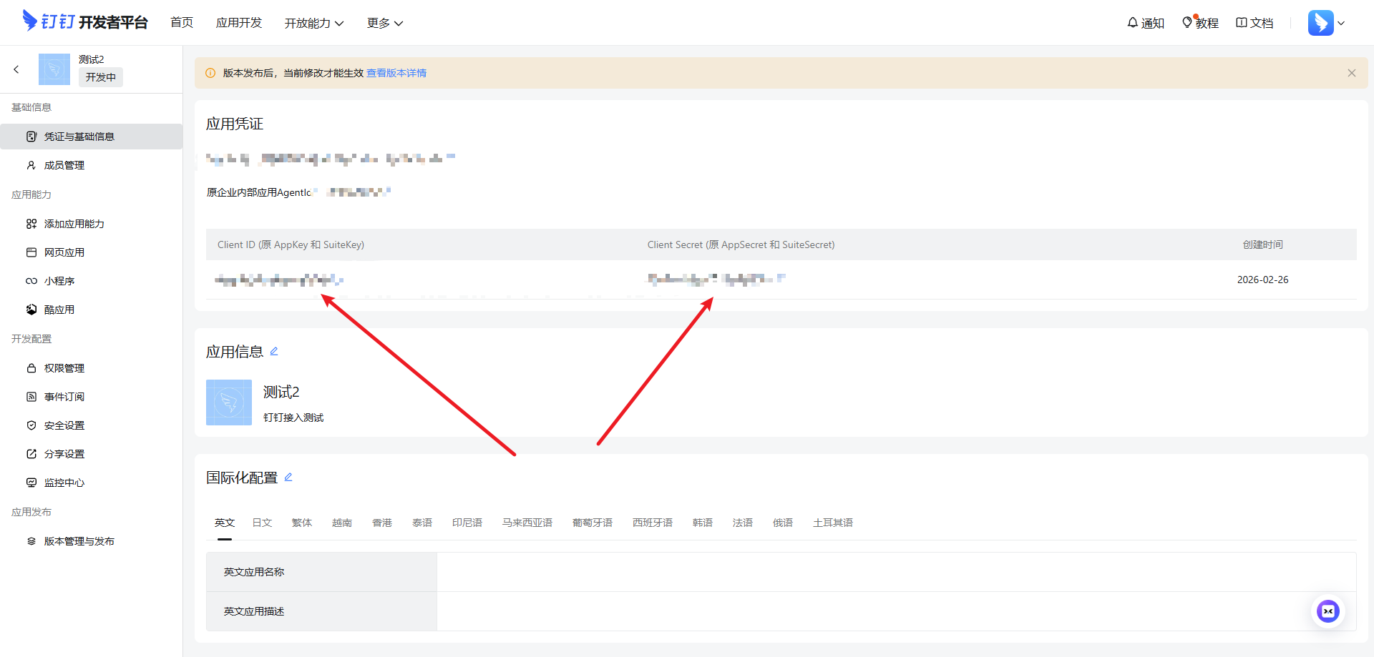Click the edit pencil beside 应用信息

(274, 351)
